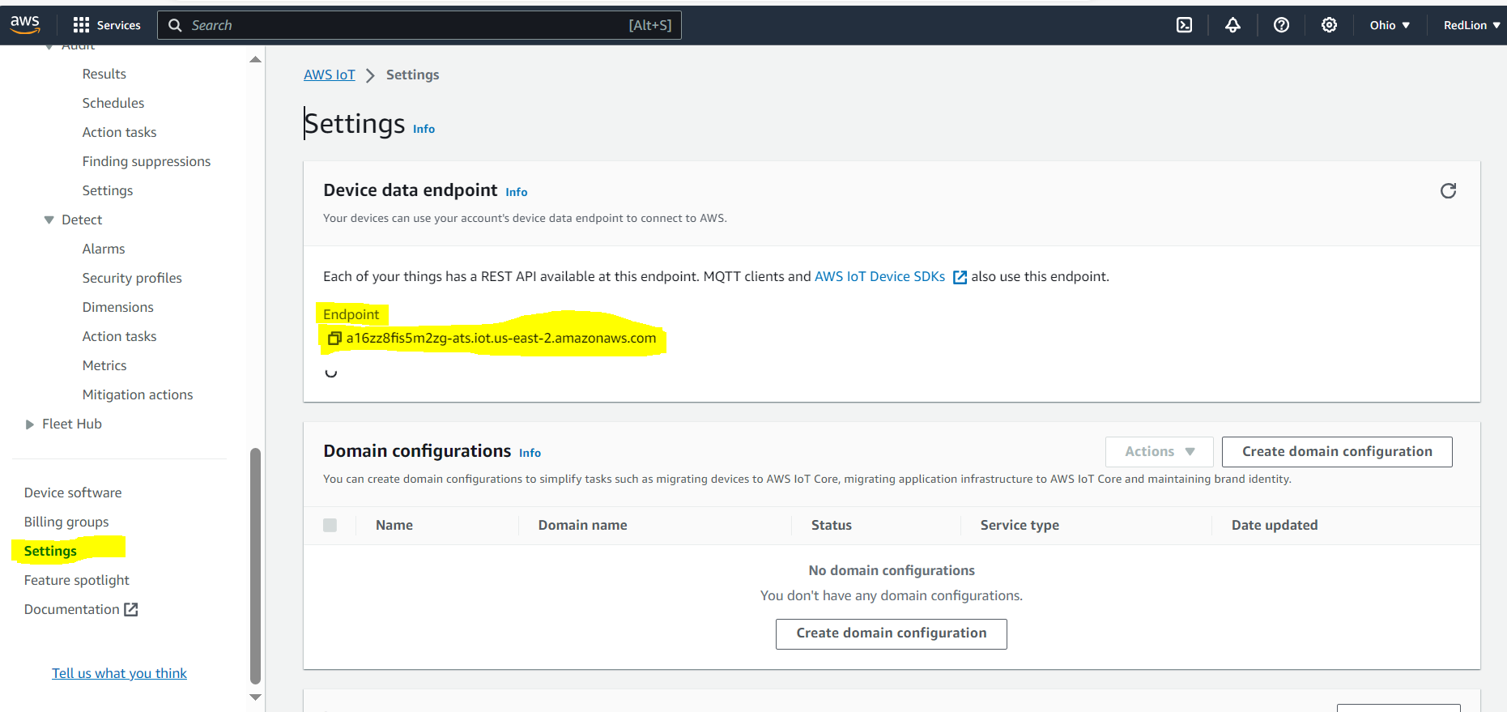Image resolution: width=1507 pixels, height=712 pixels.
Task: Sort by Service type column
Action: (1020, 525)
